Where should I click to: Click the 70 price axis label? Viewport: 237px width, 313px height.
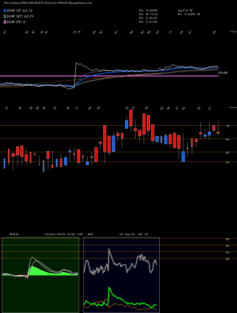228,126
